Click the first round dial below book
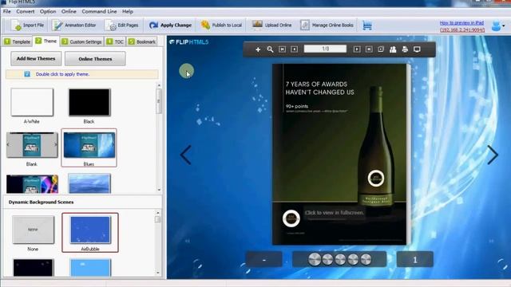Viewport: 511px width, 287px height. pyautogui.click(x=315, y=260)
